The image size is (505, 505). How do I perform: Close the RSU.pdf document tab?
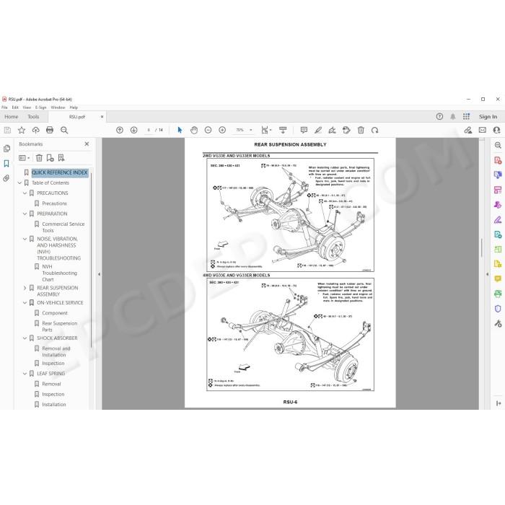pos(102,117)
